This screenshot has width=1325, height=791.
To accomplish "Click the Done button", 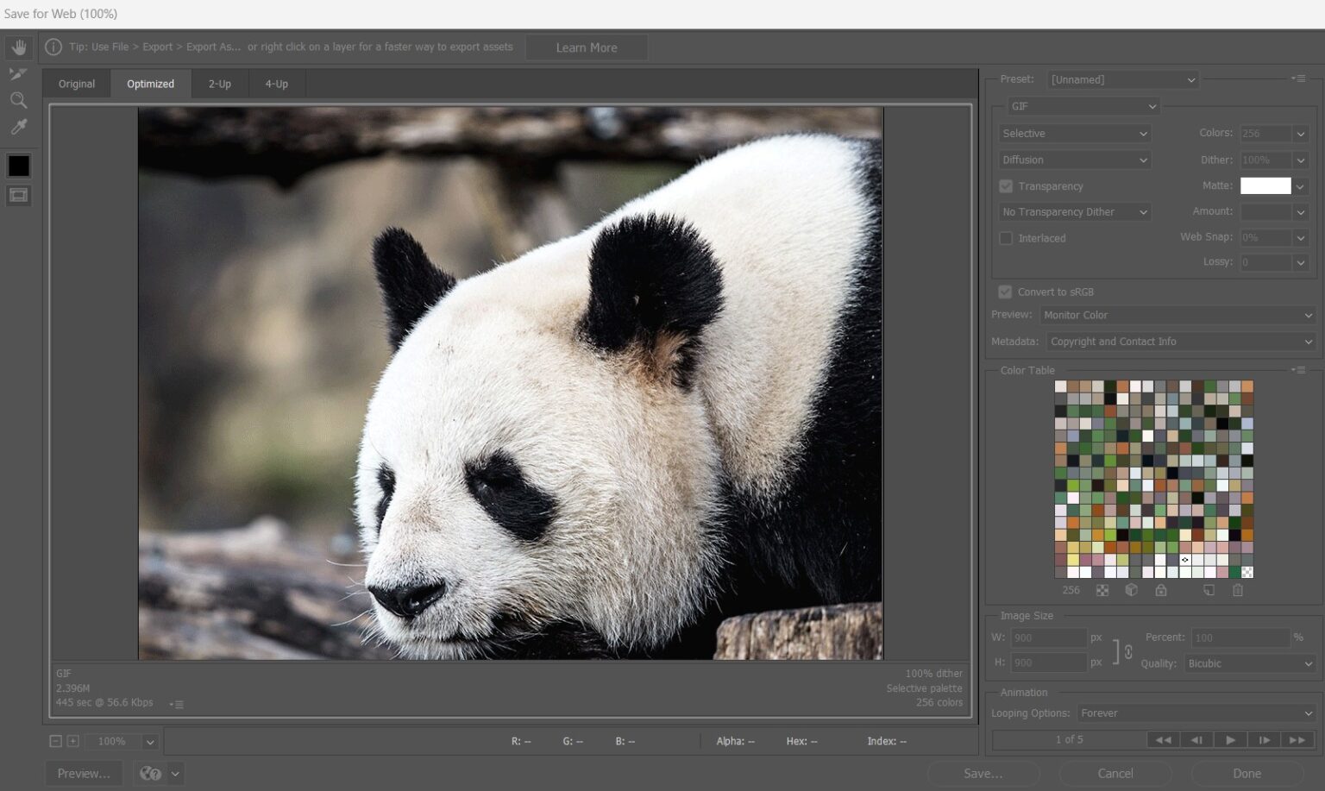I will pyautogui.click(x=1247, y=773).
